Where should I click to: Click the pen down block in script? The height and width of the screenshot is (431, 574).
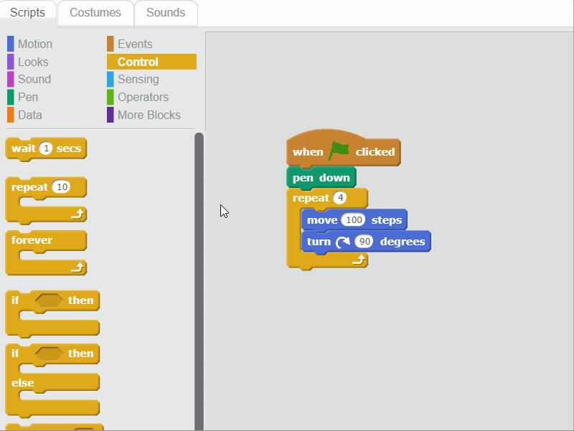point(321,178)
